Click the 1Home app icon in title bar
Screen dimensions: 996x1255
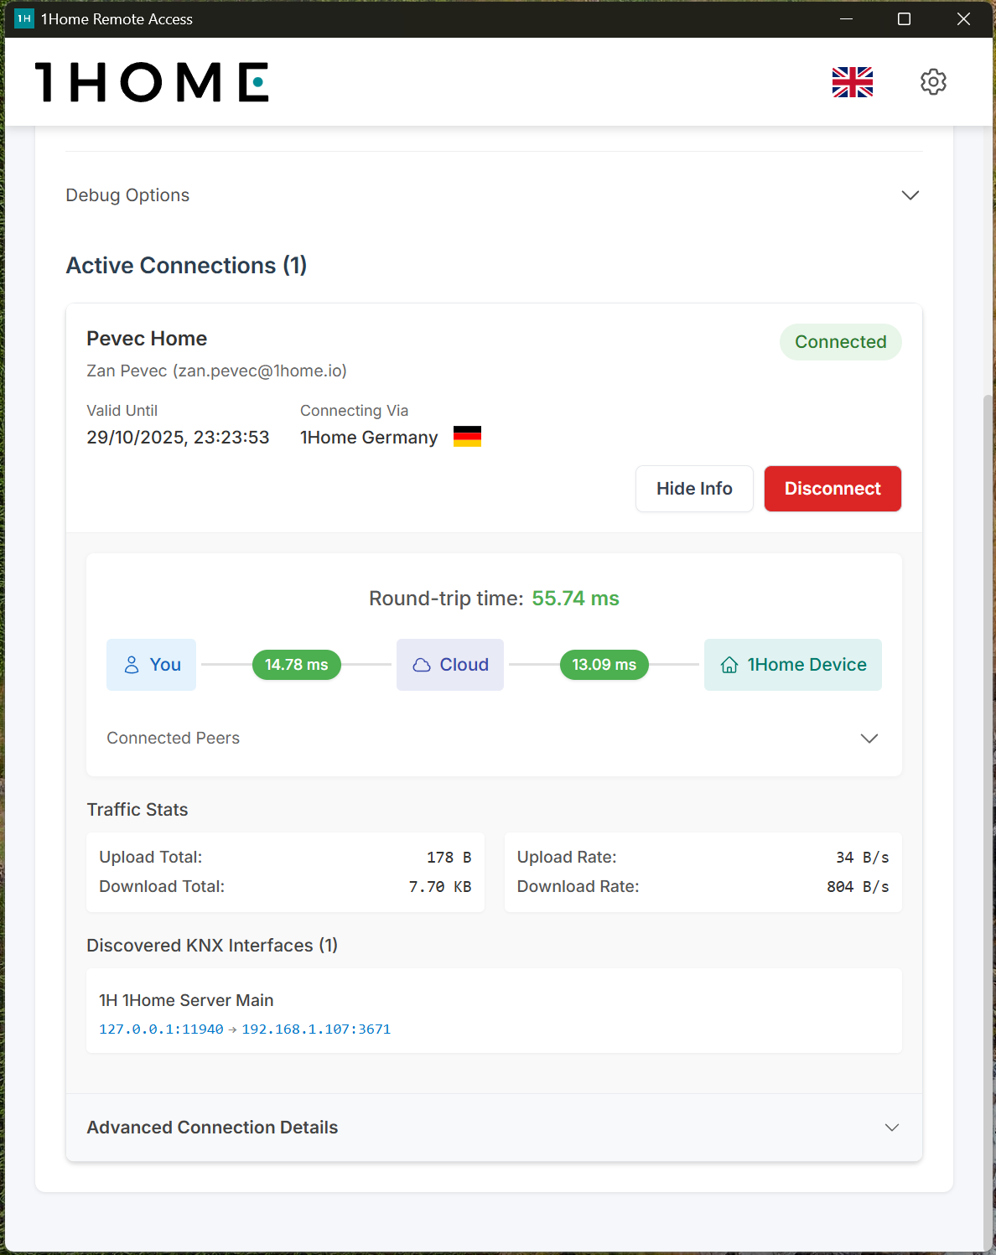(x=24, y=18)
